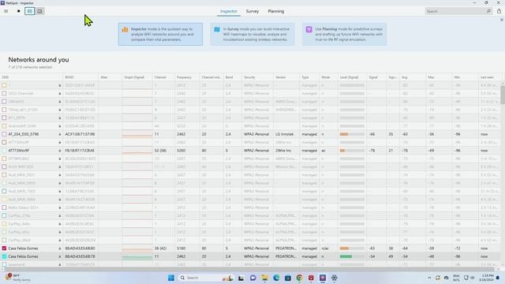Viewport: 505px width, 284px height.
Task: Toggle checkbox for Audi_MMI_2631 network
Action: tap(4, 175)
